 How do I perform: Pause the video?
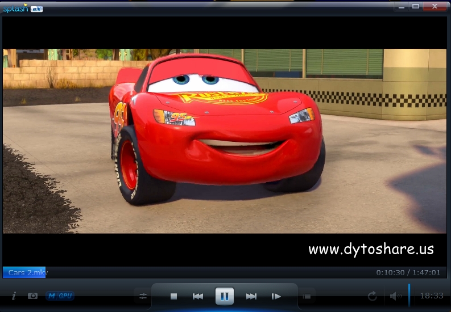[225, 296]
